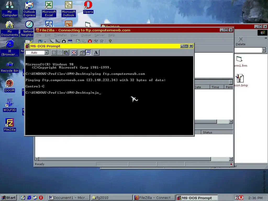Click FileZilla log horizontal scrollbar left arrow
Screen dimensions: 268x201
tap(37, 159)
